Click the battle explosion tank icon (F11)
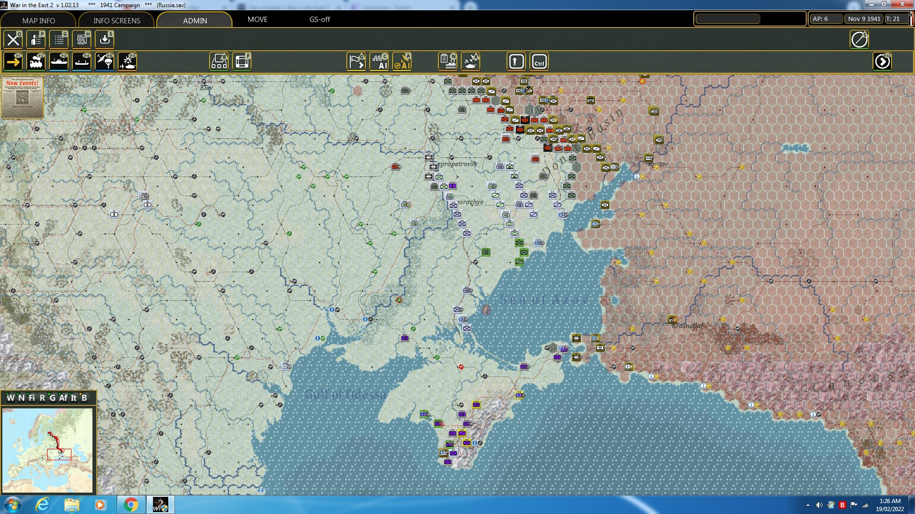915x514 pixels. click(127, 62)
